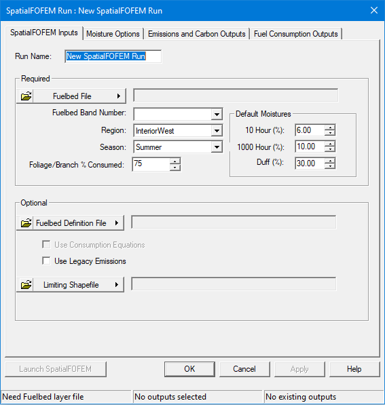Click the Fuelbed Definition File folder icon
This screenshot has width=385, height=405.
pyautogui.click(x=26, y=223)
